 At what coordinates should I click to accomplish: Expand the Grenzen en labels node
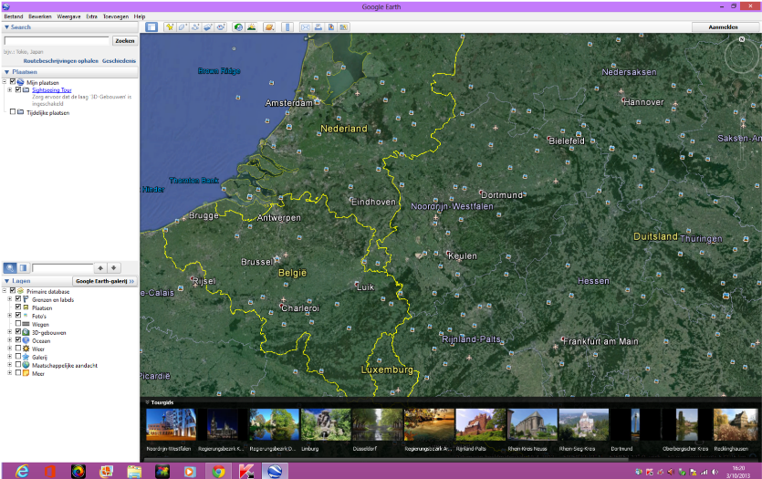[9, 299]
